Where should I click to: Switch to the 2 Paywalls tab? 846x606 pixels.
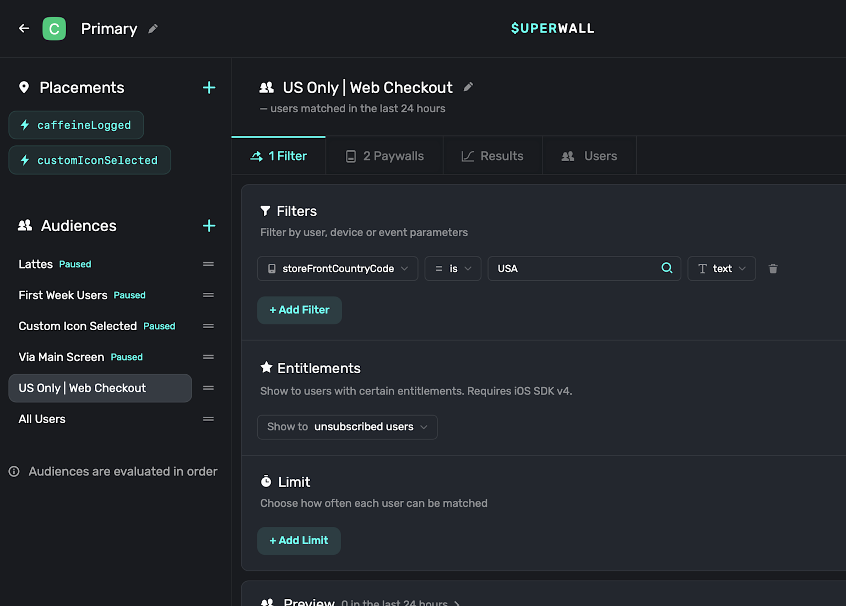click(384, 156)
